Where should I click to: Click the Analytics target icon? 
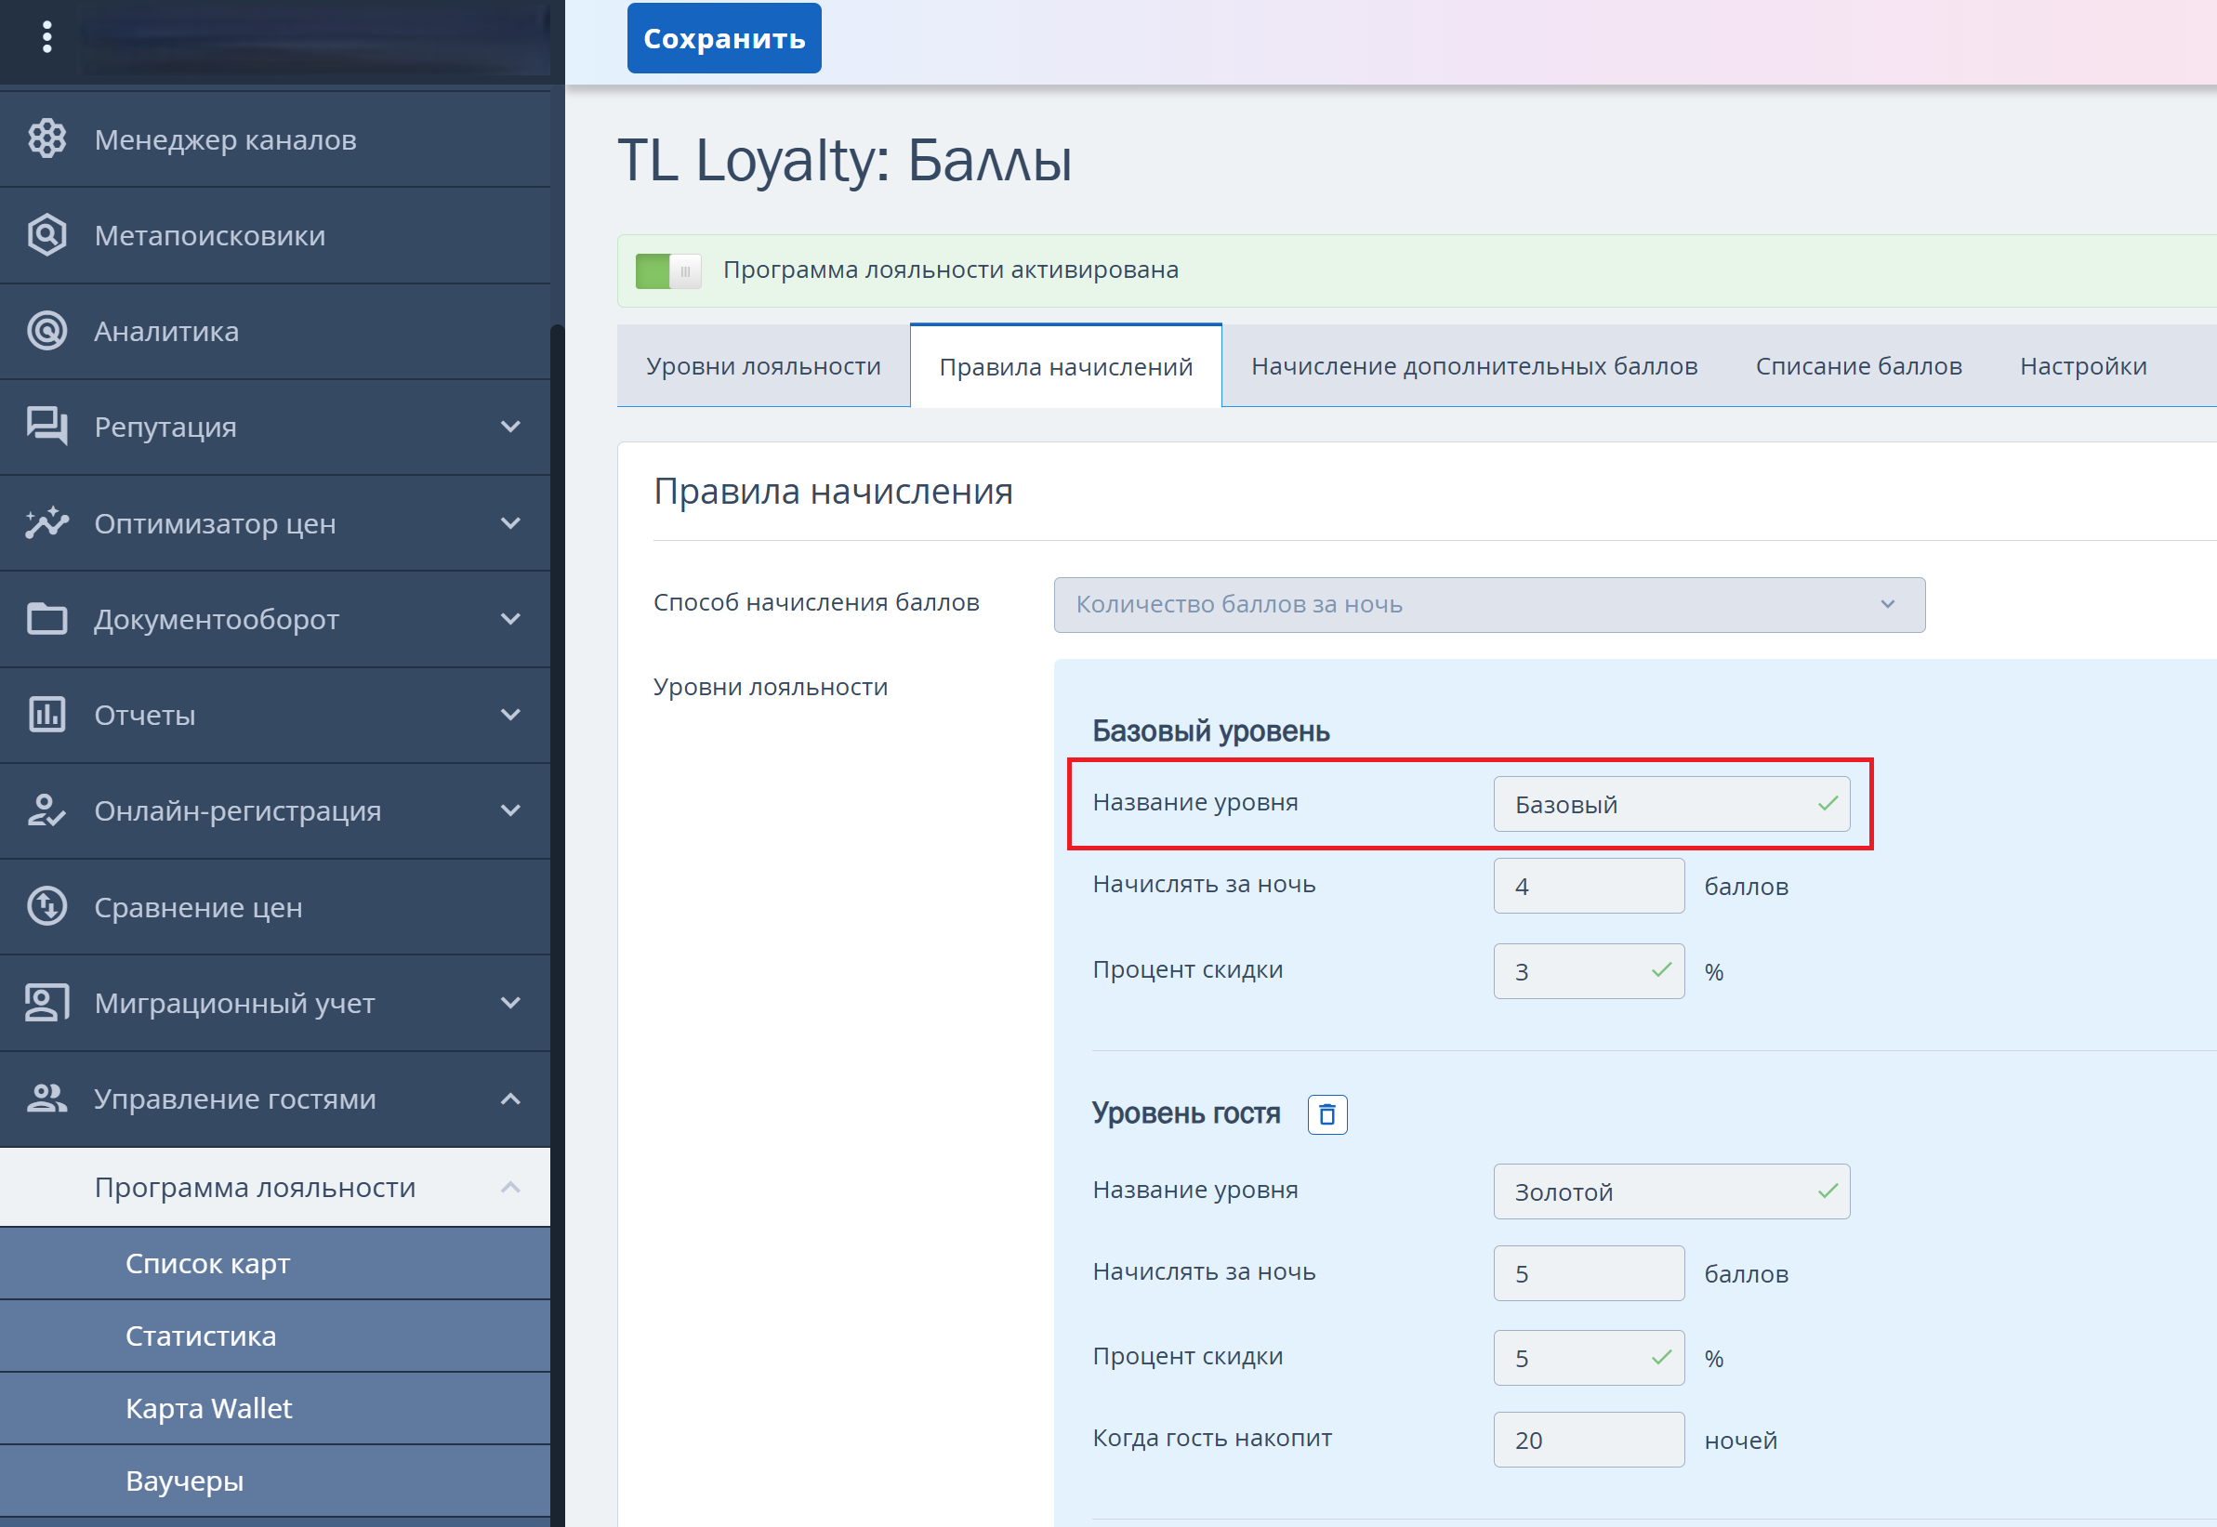[46, 331]
